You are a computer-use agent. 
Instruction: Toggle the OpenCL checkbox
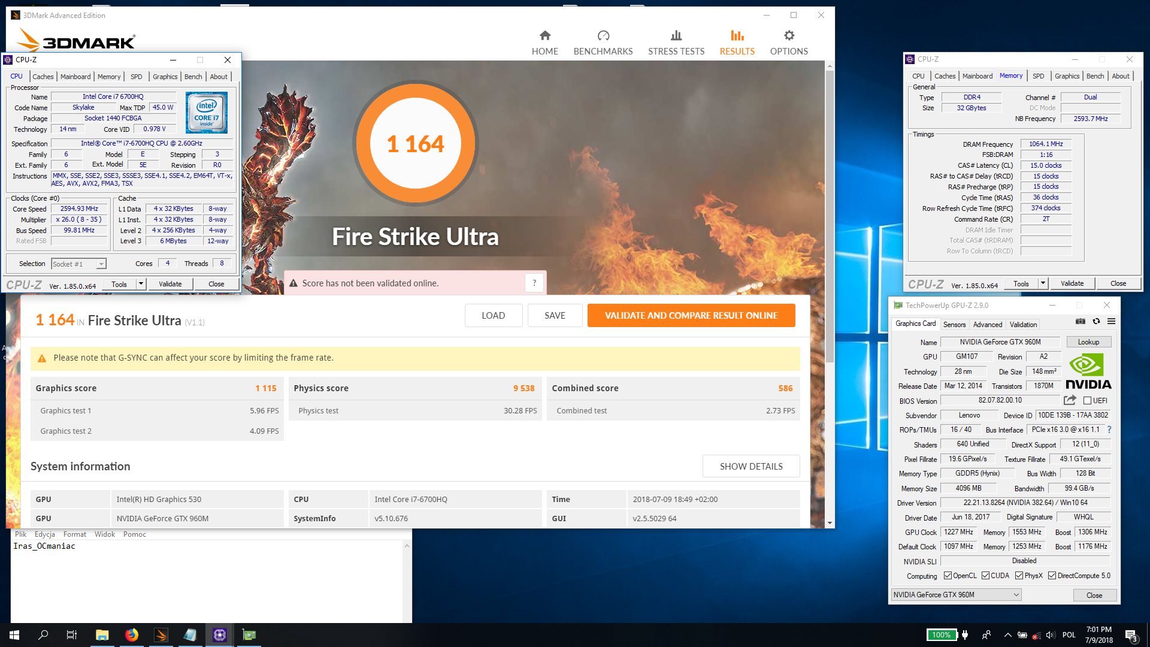[x=948, y=576]
